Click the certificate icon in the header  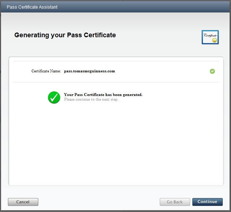(x=210, y=37)
